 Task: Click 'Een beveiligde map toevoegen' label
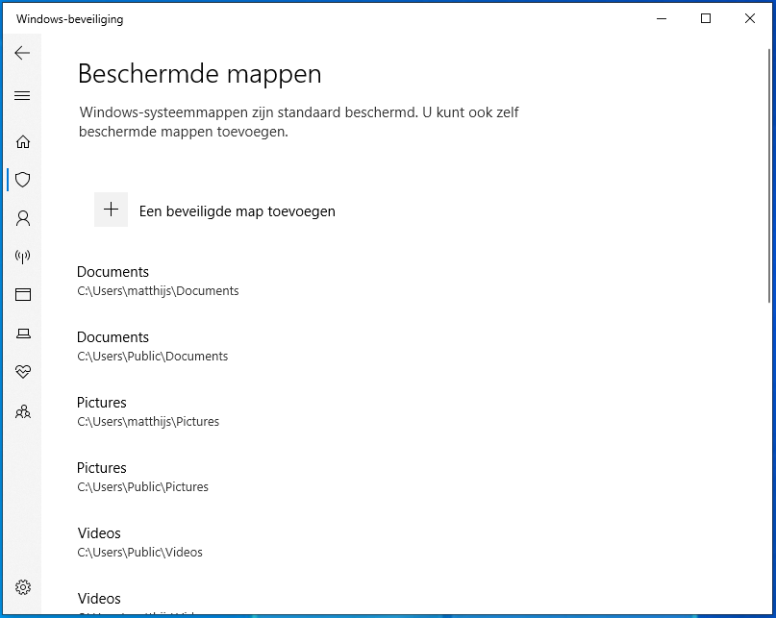click(238, 211)
